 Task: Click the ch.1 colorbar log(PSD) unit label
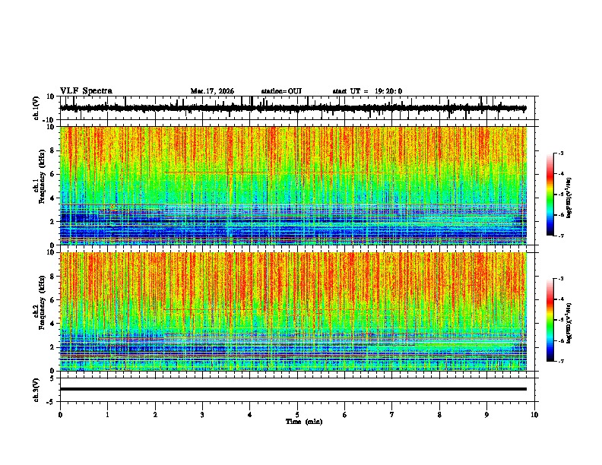tap(569, 198)
